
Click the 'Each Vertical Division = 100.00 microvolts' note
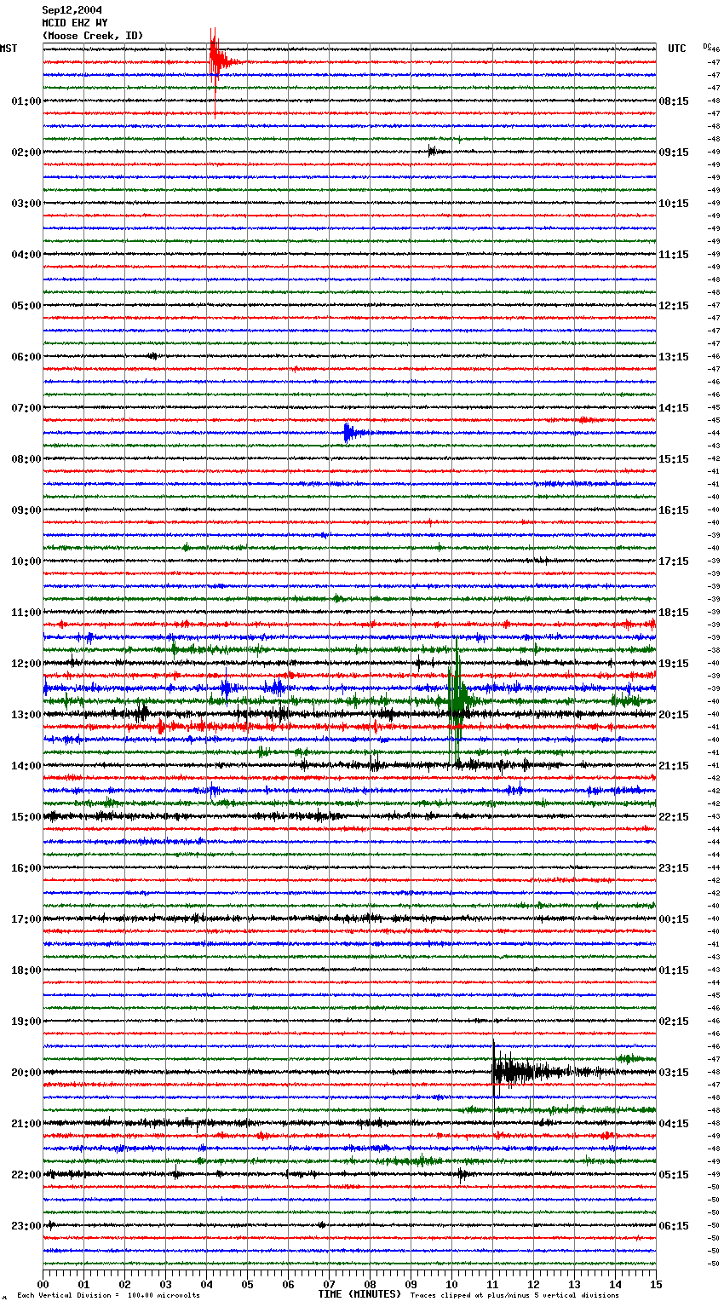coord(108,1295)
